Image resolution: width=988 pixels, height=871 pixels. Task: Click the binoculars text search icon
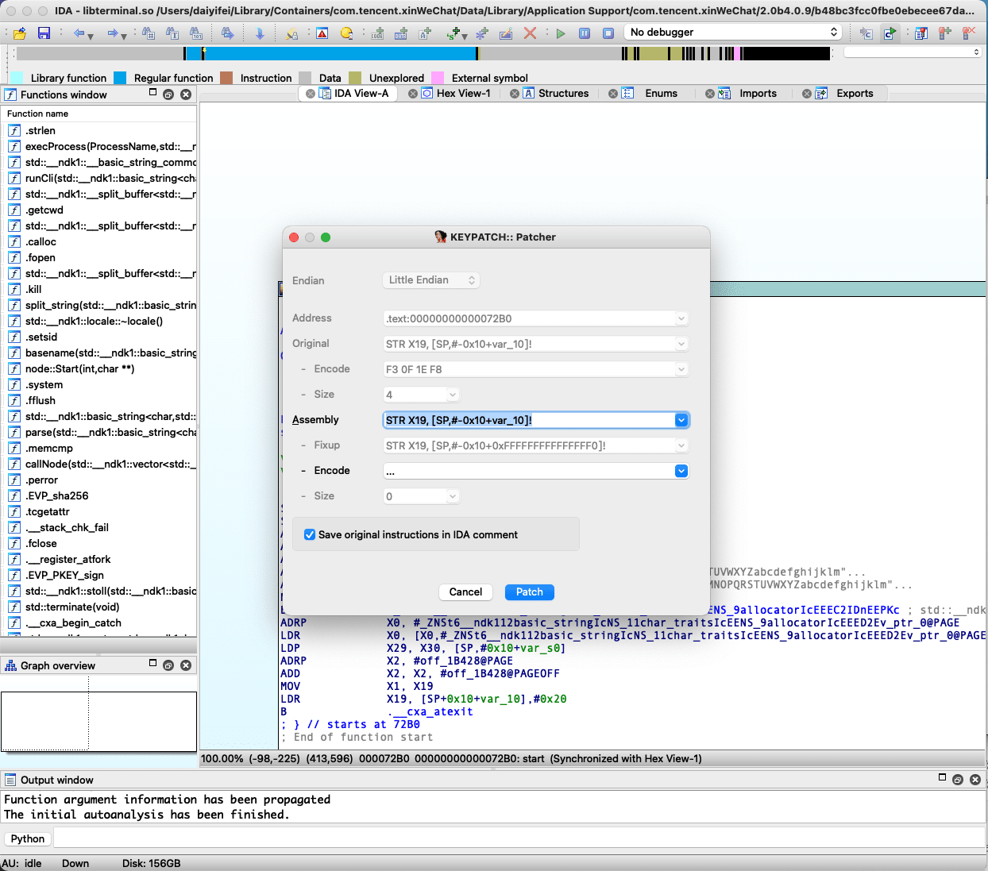pos(173,33)
